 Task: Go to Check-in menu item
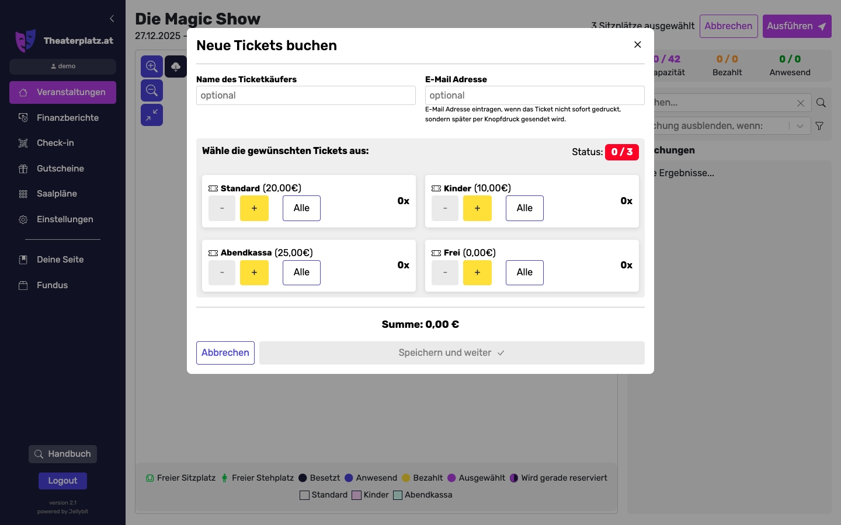[55, 143]
